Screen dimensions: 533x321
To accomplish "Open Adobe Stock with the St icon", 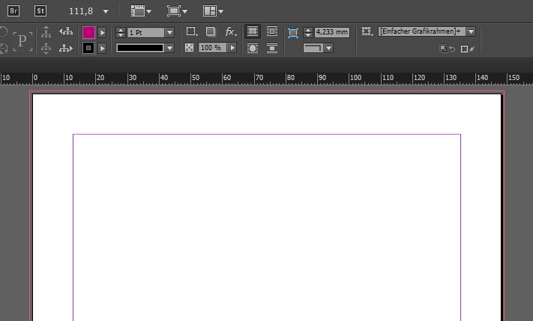I will (39, 11).
